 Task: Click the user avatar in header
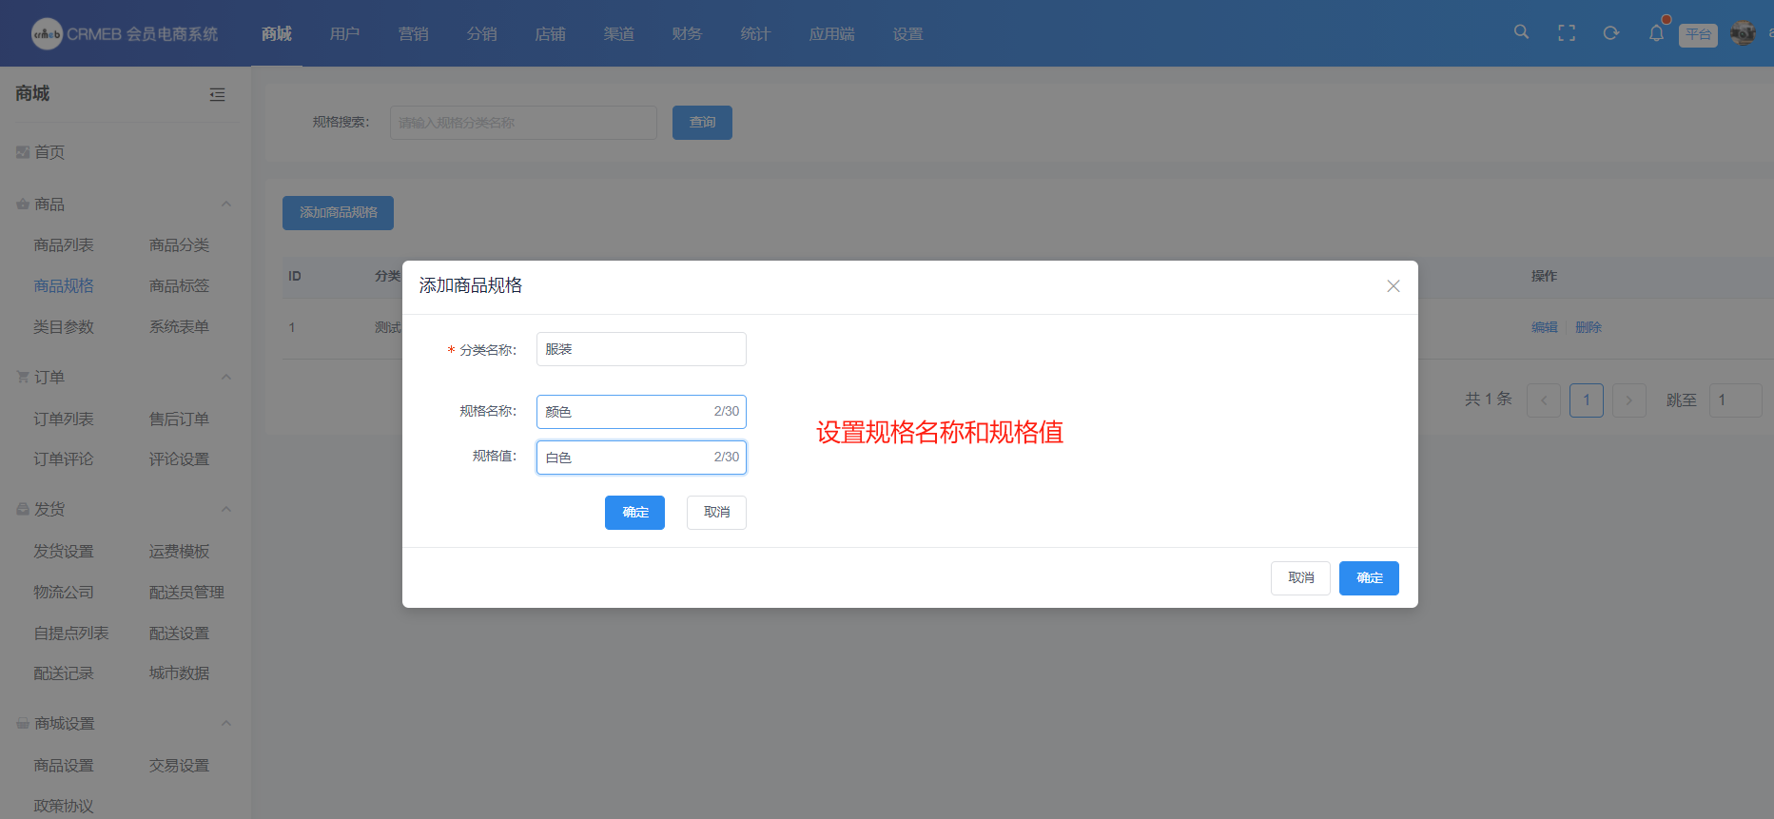pyautogui.click(x=1743, y=33)
